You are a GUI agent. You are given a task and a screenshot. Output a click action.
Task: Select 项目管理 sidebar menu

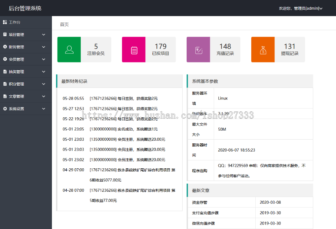tap(26, 35)
